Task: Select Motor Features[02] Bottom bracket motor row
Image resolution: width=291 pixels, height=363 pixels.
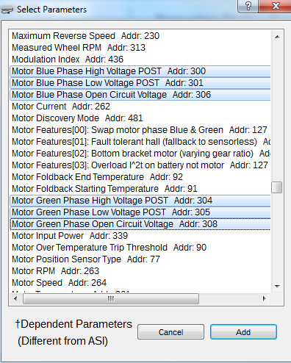Action: click(140, 154)
